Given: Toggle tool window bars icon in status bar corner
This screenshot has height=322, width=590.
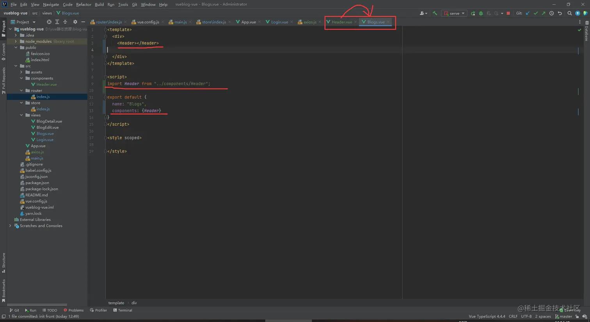Looking at the screenshot, I should tap(4, 317).
